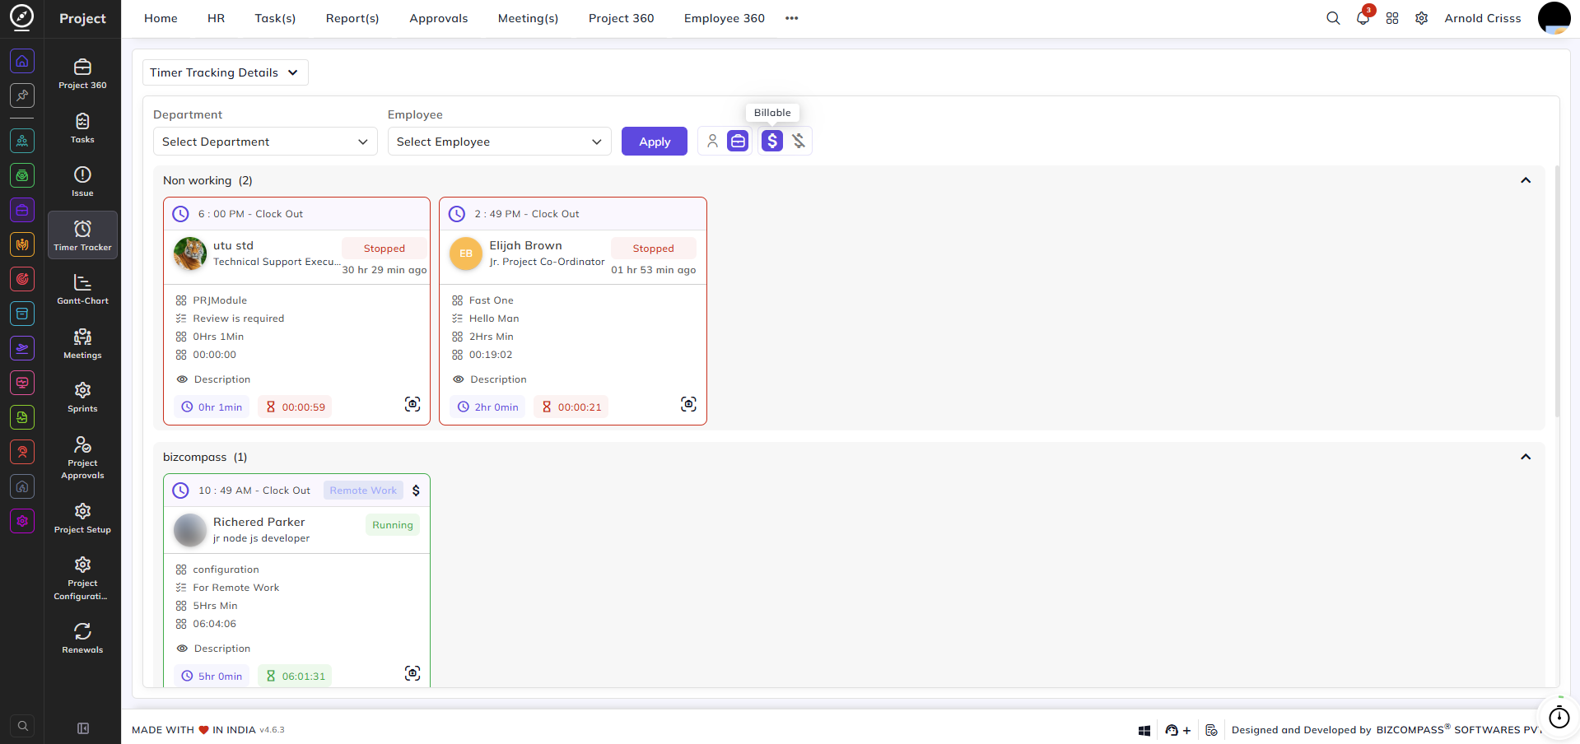The height and width of the screenshot is (744, 1580).
Task: Open Tasks in sidebar
Action: [82, 128]
